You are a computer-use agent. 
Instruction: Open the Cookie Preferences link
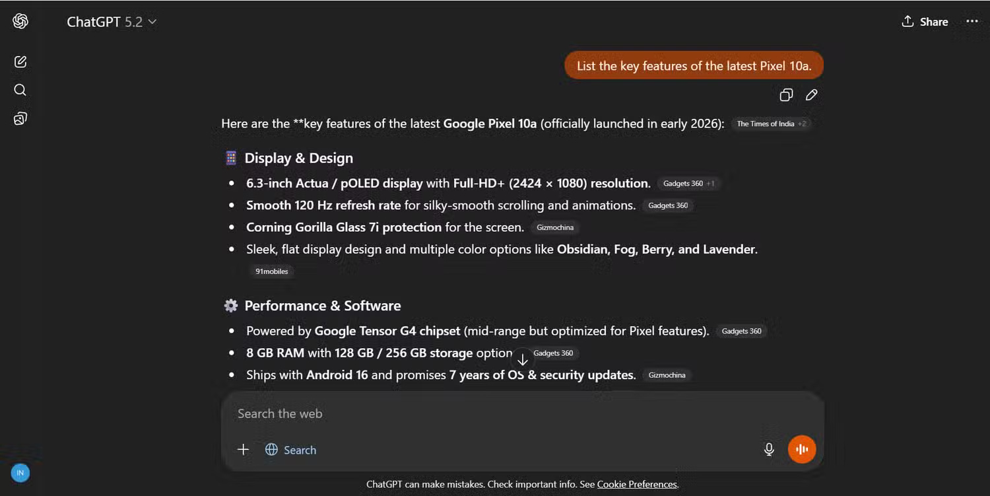pyautogui.click(x=636, y=484)
